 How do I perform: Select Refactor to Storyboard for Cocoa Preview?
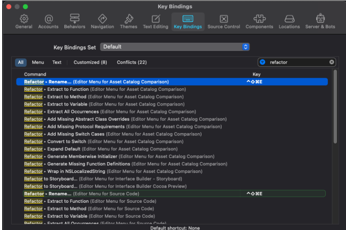(172, 186)
